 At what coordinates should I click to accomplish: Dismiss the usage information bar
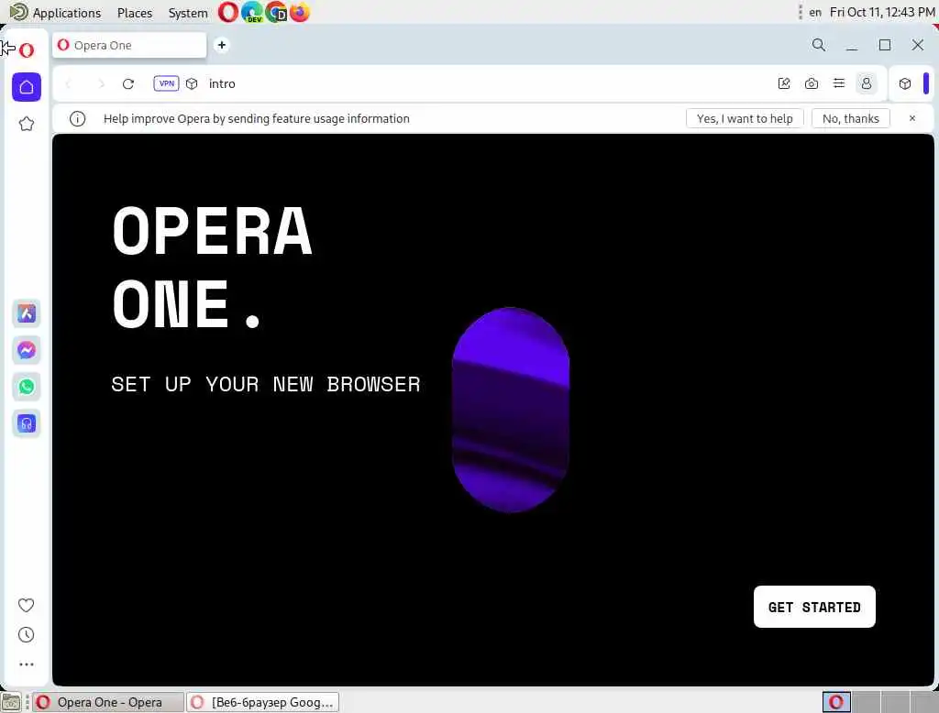[x=912, y=118]
